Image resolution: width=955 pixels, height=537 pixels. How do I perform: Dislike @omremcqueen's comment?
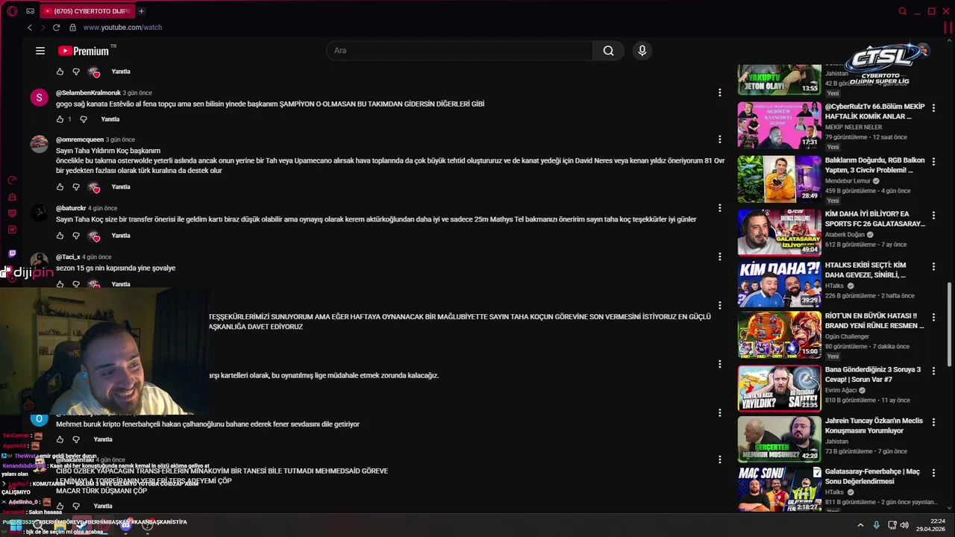point(76,187)
